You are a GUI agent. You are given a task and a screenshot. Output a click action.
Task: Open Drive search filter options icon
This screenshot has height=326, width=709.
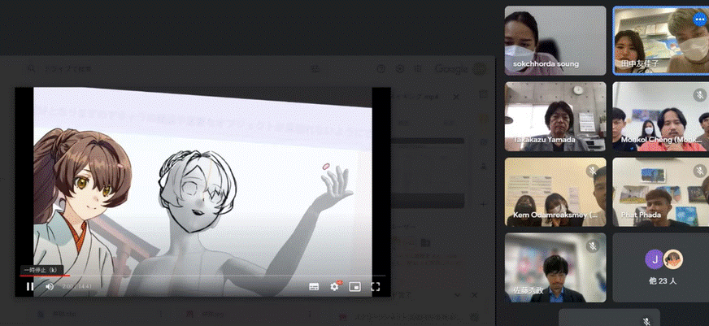point(315,69)
